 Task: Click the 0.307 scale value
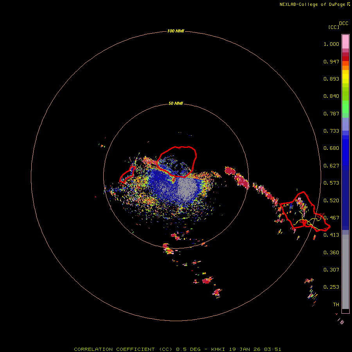pyautogui.click(x=331, y=270)
